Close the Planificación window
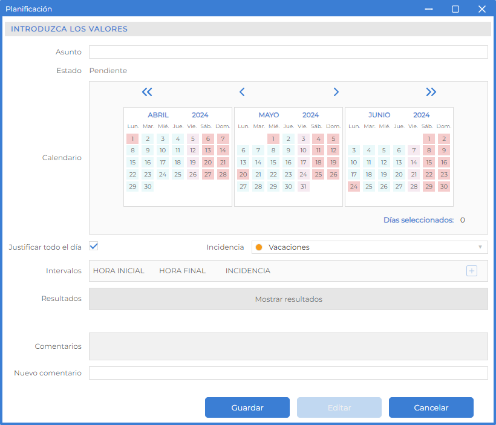The height and width of the screenshot is (425, 496). click(x=481, y=9)
